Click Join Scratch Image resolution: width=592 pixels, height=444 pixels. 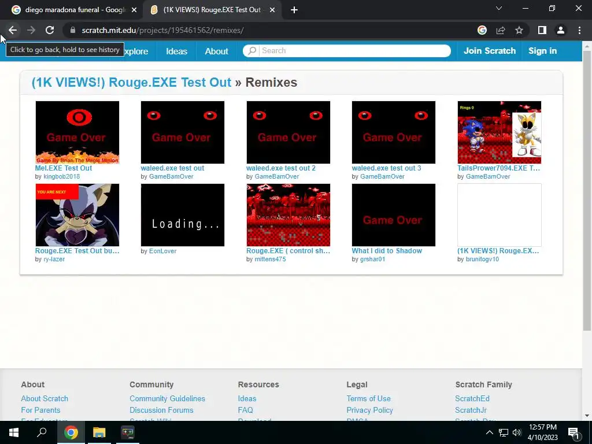click(x=489, y=51)
